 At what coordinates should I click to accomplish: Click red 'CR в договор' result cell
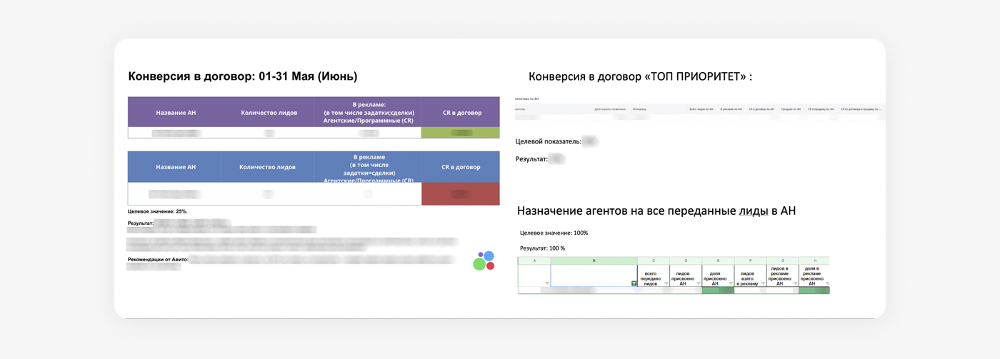click(x=461, y=193)
